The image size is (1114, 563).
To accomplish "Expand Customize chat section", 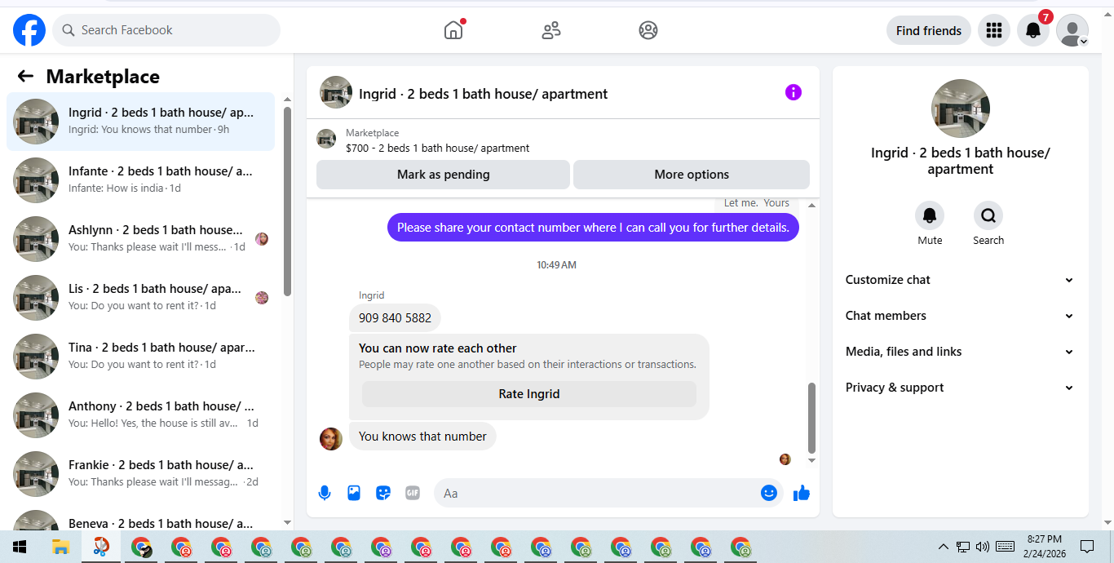I will click(960, 280).
